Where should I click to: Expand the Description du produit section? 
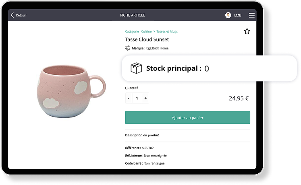click(x=142, y=135)
